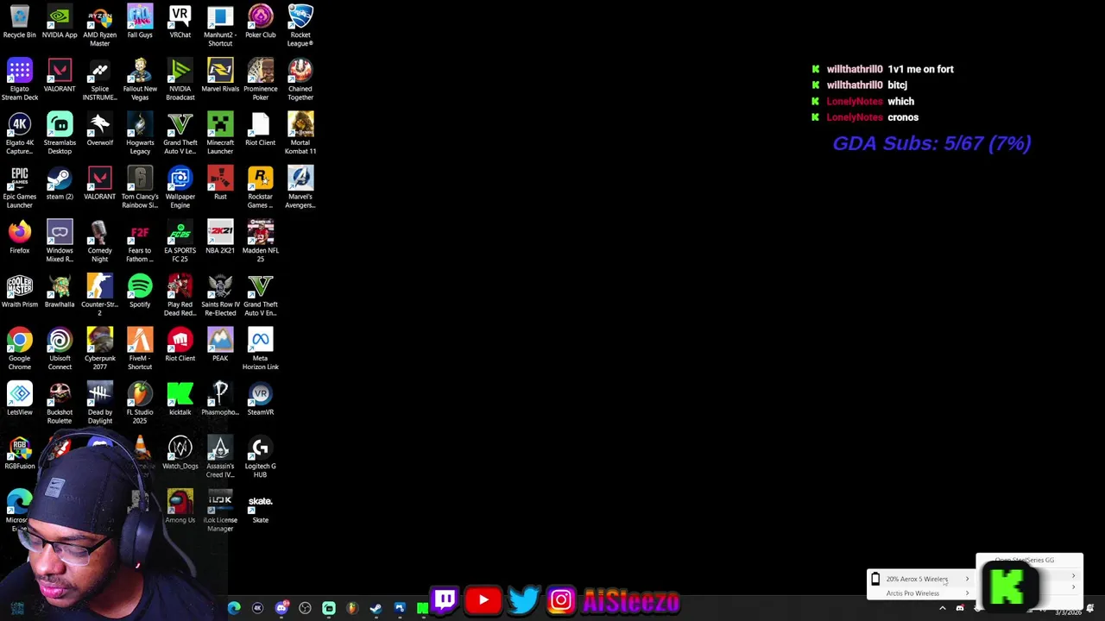Open the Poker Club game icon
1105x621 pixels.
coord(260,22)
